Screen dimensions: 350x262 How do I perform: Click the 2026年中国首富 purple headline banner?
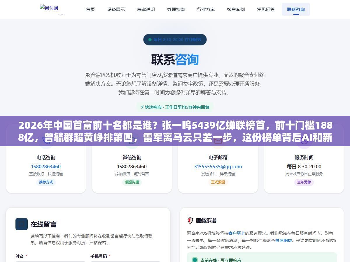pos(175,131)
